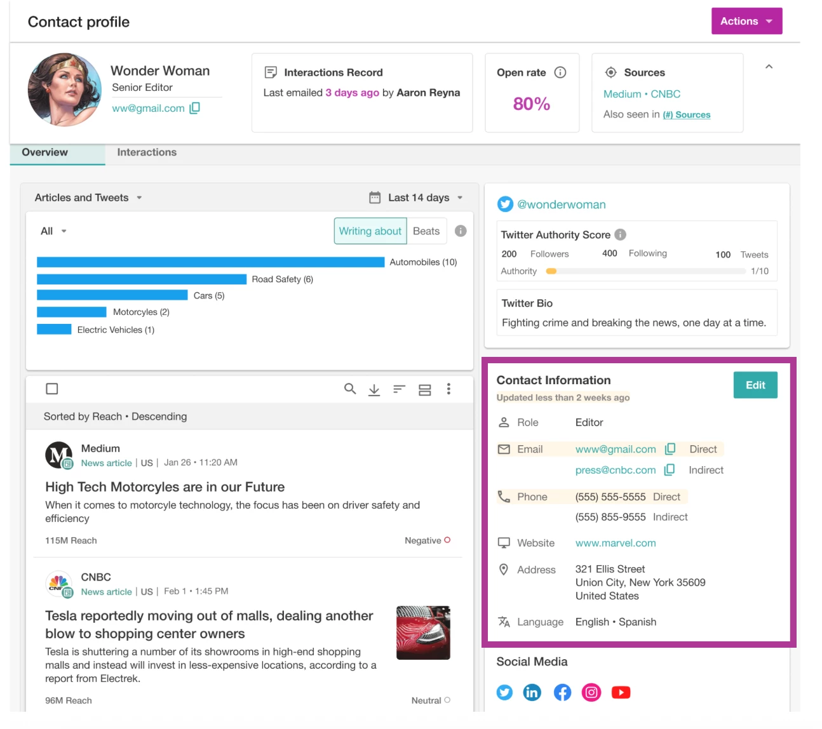The width and height of the screenshot is (822, 729).
Task: Click the CNBC outlet logo
Action: (58, 584)
